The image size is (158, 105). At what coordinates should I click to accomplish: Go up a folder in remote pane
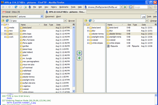coord(86,21)
